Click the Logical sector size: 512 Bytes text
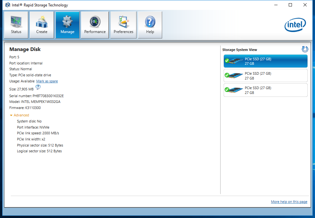315x218 pixels. point(39,151)
